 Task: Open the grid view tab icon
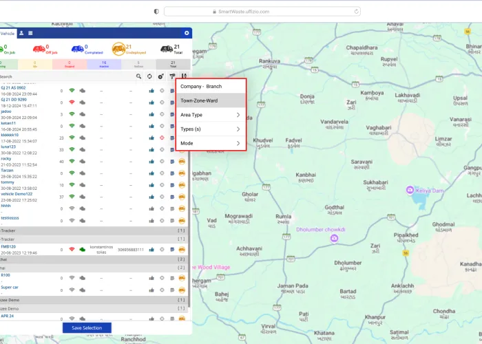31,33
